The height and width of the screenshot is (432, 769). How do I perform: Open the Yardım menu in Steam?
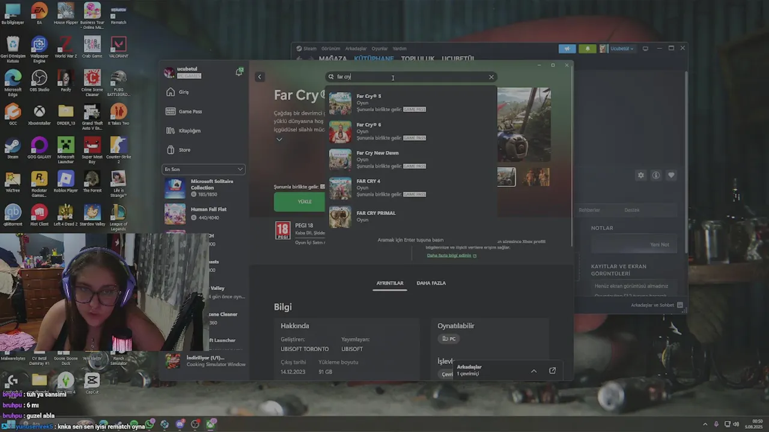tap(400, 49)
